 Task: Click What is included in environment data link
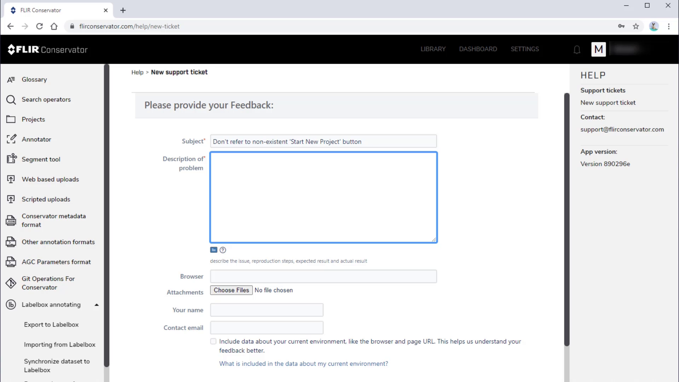pyautogui.click(x=303, y=363)
